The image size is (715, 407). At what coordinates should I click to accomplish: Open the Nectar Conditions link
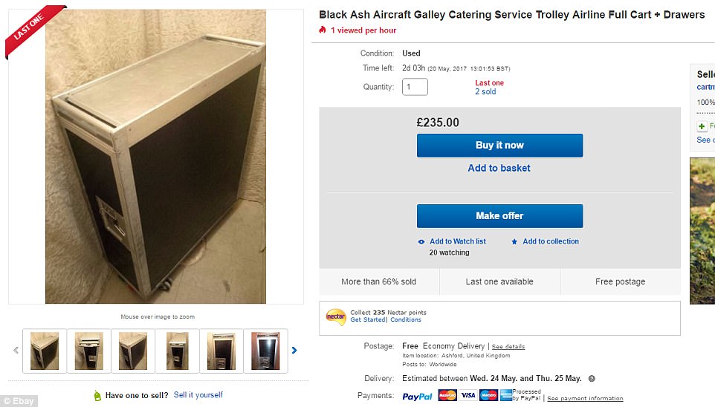pos(406,320)
